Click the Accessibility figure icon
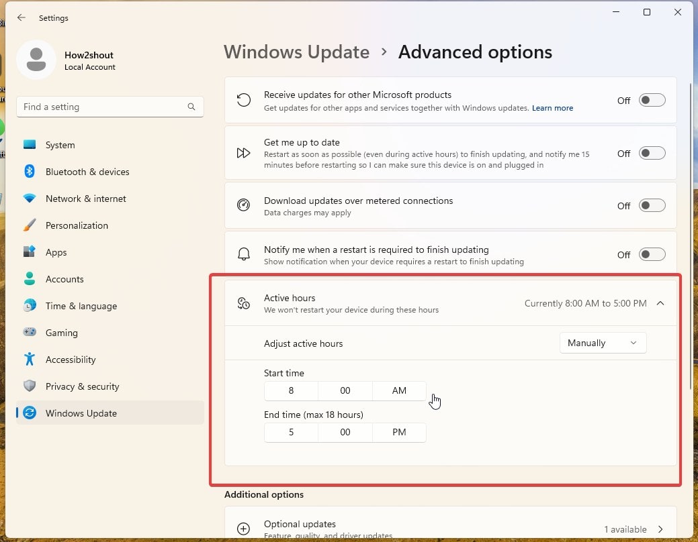This screenshot has height=542, width=698. click(x=30, y=360)
